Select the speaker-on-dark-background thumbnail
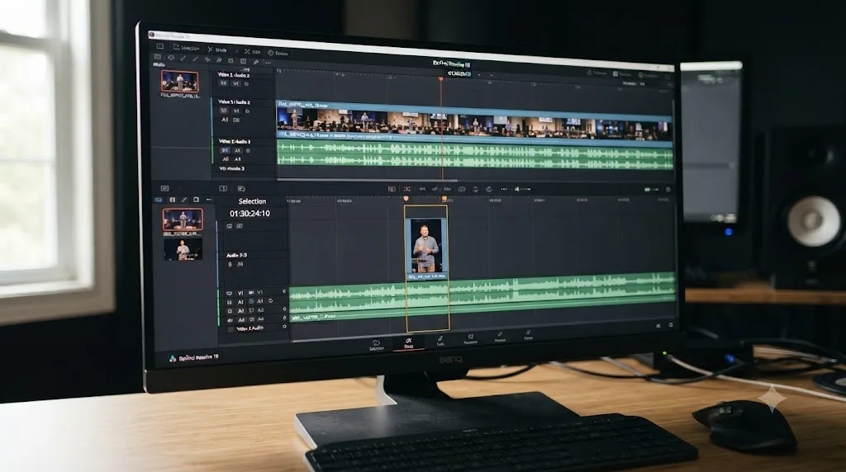Viewport: 846px width, 472px height. 183,249
